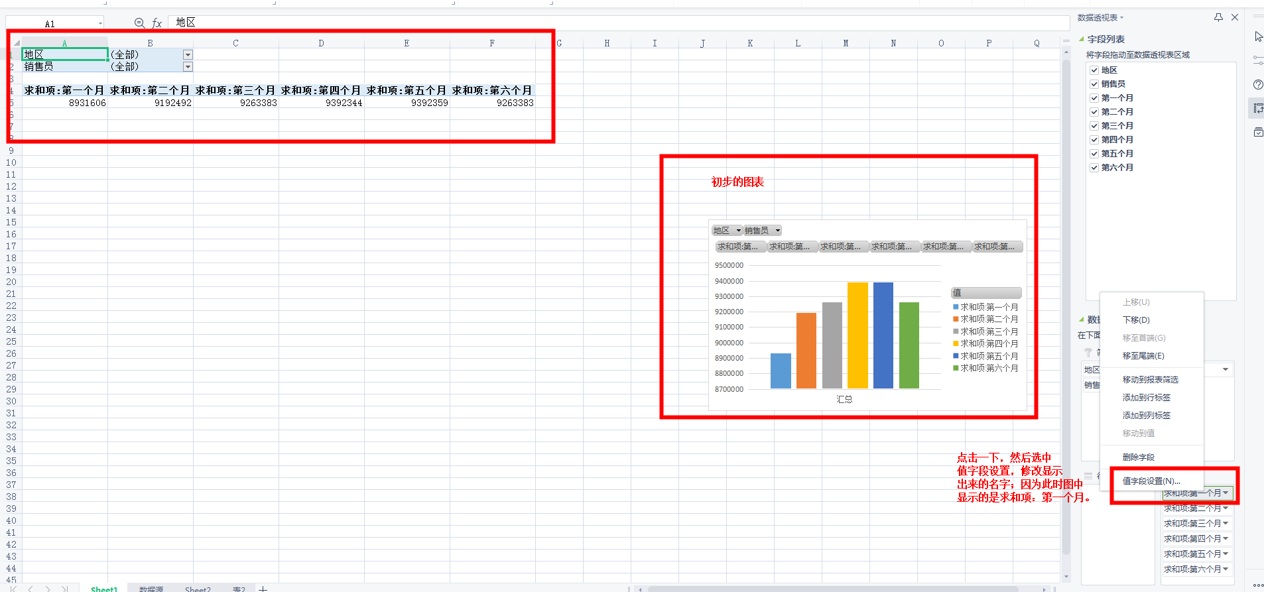
Task: Open the 地区 filter button on the chart
Action: click(727, 230)
